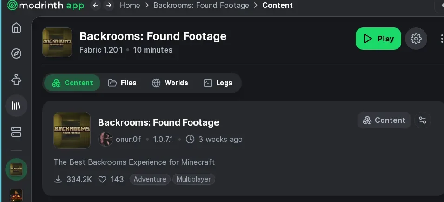
Task: Select the Content tab
Action: click(x=73, y=83)
